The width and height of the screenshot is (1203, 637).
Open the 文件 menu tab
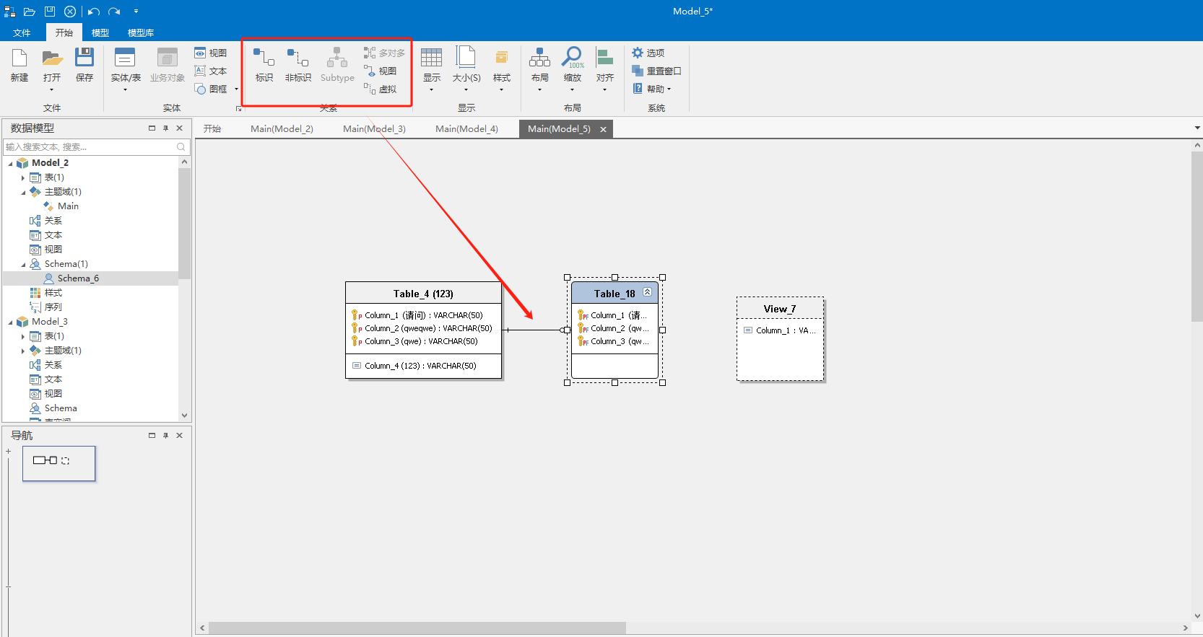22,32
